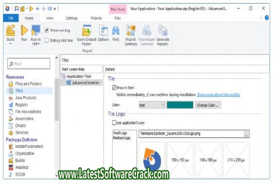Click the browse button beside the logo path

tap(246, 134)
